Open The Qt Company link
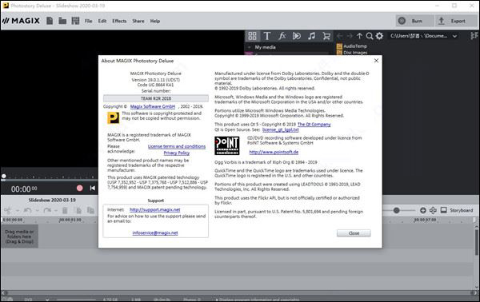This screenshot has width=480, height=302. [314, 125]
